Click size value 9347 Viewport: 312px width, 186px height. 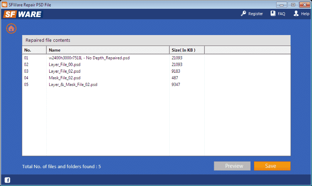176,85
